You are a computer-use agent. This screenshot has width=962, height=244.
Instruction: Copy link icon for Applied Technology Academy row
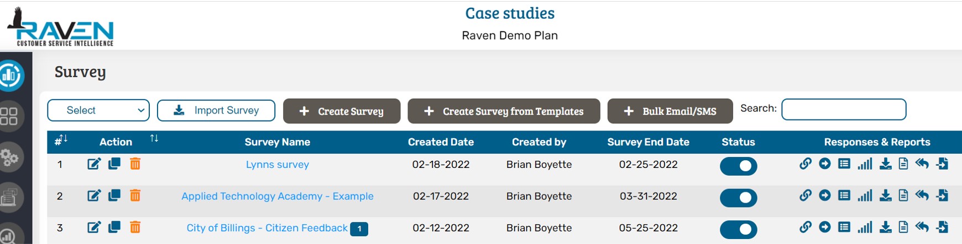tap(806, 195)
